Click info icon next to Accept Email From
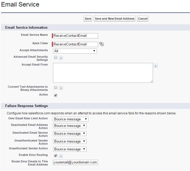 pos(156,66)
